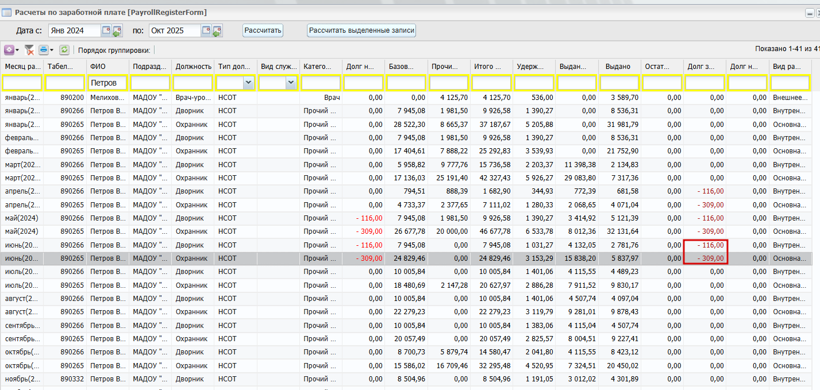
Task: Click previous-period arrow icon beside 'Окт 2025'
Action: pos(217,31)
